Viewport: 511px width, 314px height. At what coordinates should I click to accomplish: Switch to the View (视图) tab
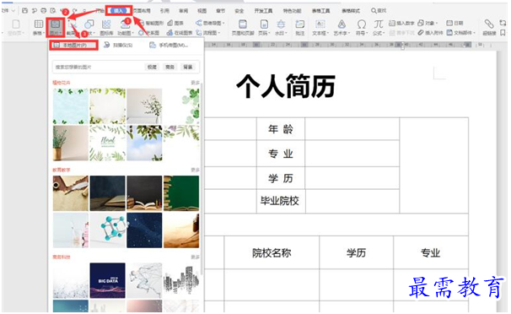tap(202, 11)
